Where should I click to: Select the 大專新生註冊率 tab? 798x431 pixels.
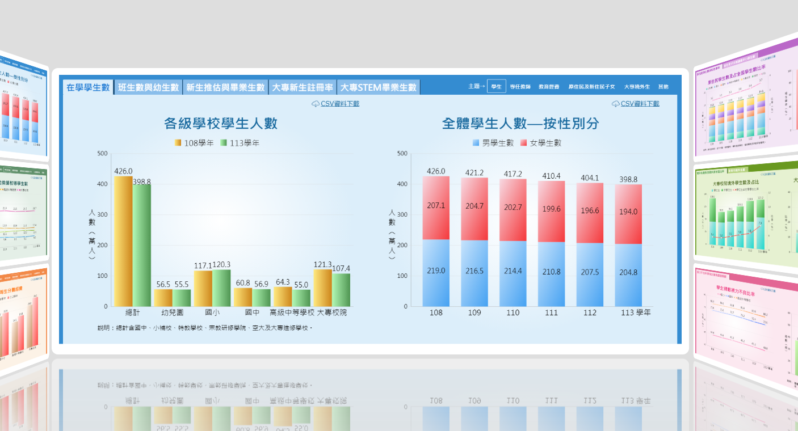(x=303, y=87)
